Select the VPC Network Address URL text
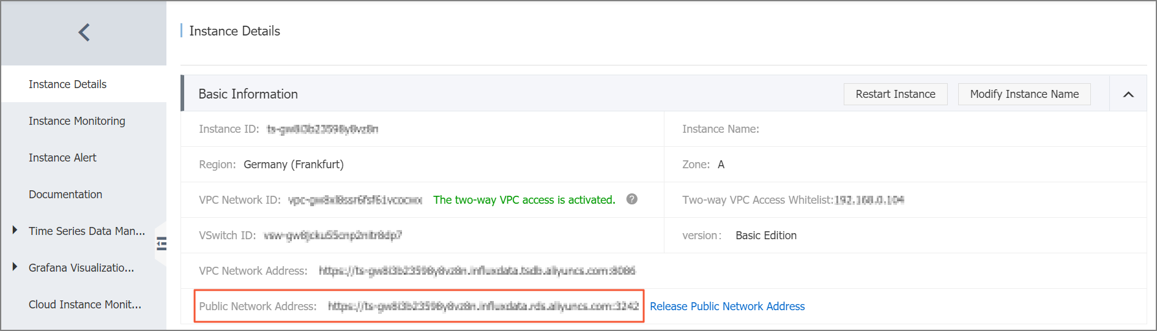The image size is (1157, 331). point(477,270)
